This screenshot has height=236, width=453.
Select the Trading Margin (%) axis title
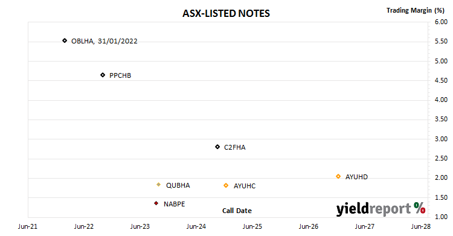click(415, 10)
